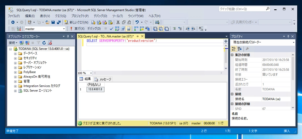Click the Paste icon in toolbar

(129, 22)
